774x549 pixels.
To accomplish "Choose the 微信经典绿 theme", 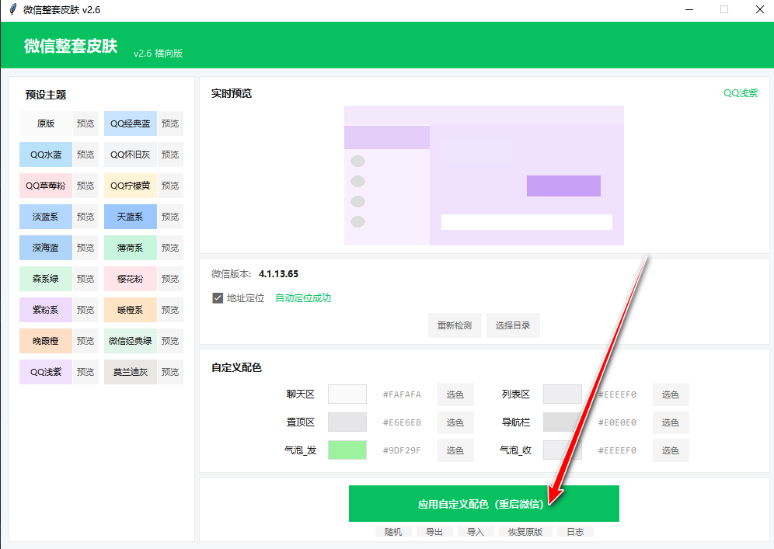I will [131, 341].
